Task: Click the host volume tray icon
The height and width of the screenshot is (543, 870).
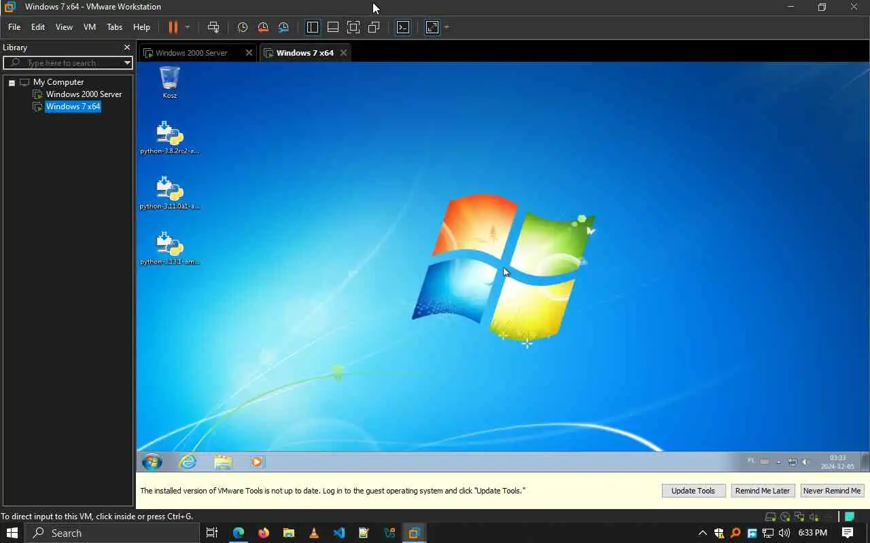Action: (x=784, y=533)
